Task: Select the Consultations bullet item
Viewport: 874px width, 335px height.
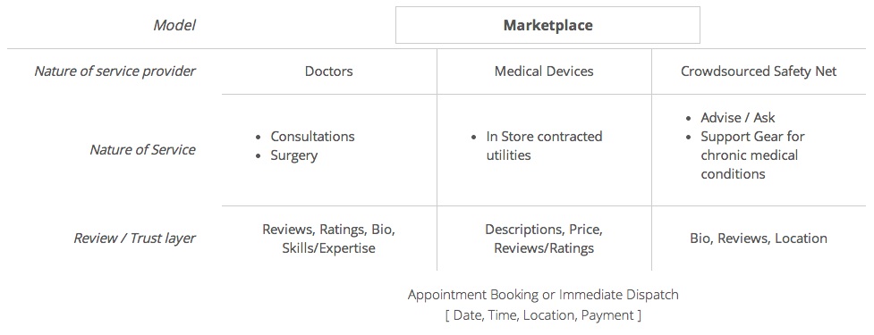Action: pyautogui.click(x=313, y=137)
